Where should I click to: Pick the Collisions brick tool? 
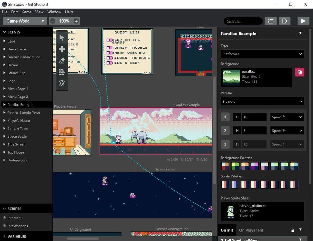62,72
